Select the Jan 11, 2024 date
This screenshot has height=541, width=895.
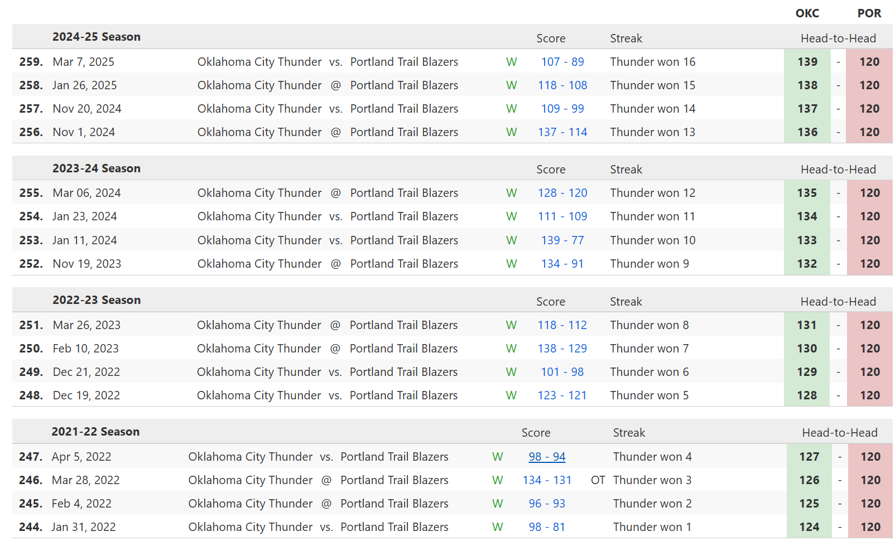click(85, 240)
